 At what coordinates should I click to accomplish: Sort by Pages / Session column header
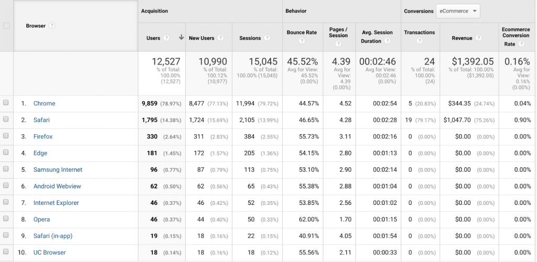[x=338, y=32]
